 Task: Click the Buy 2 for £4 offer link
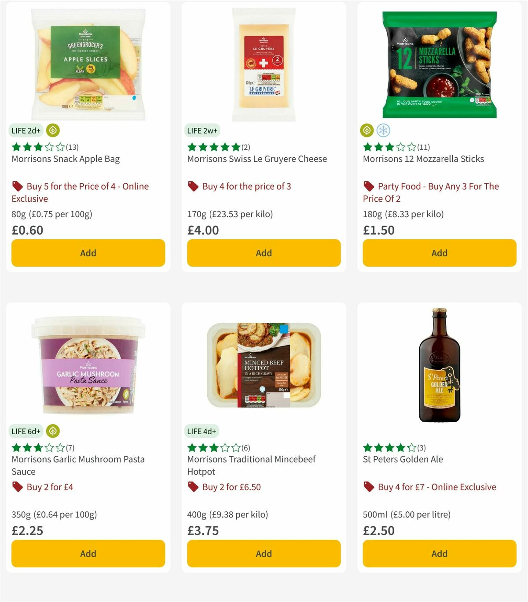coord(50,487)
